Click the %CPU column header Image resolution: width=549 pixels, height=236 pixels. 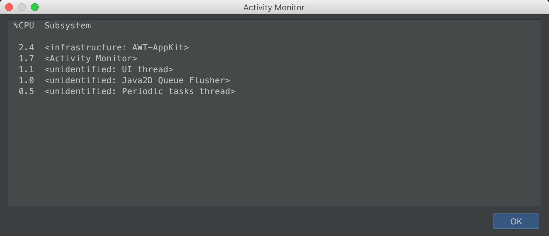click(24, 25)
